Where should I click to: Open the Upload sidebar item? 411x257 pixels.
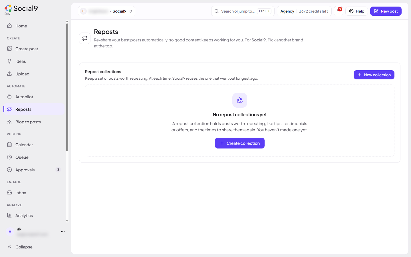click(34, 74)
